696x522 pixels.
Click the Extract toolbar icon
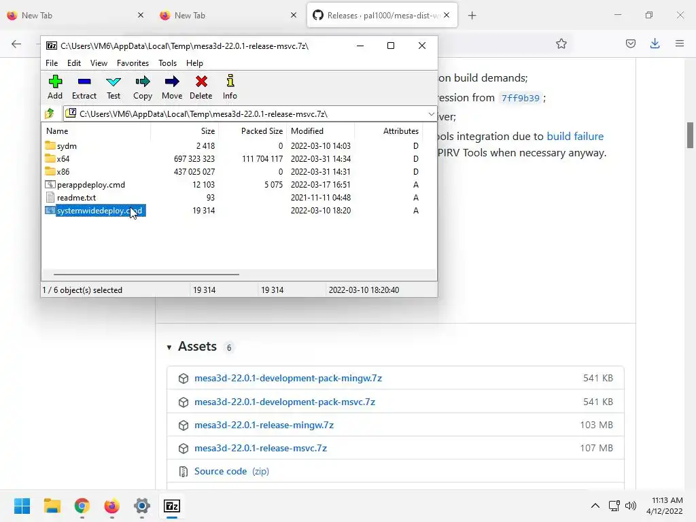tap(84, 87)
